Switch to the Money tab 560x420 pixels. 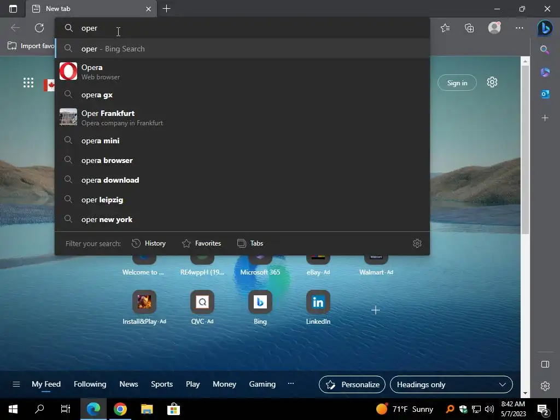click(224, 384)
